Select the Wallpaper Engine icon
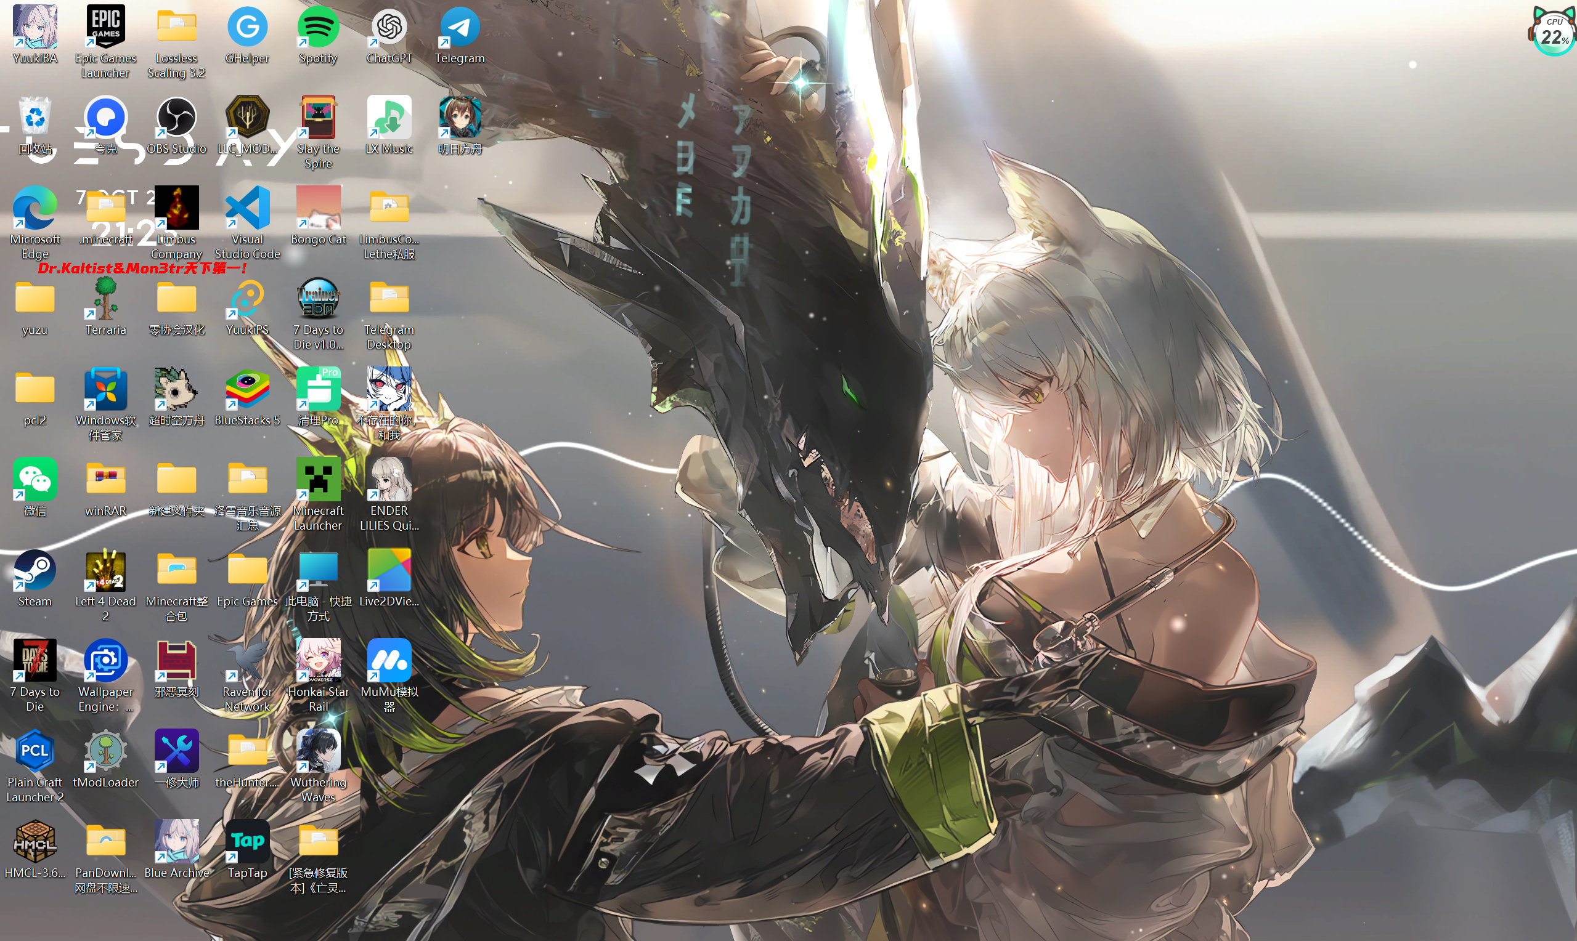 pyautogui.click(x=105, y=661)
